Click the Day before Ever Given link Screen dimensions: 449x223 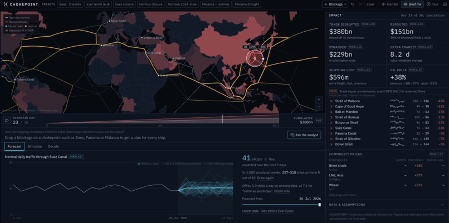click(x=277, y=211)
